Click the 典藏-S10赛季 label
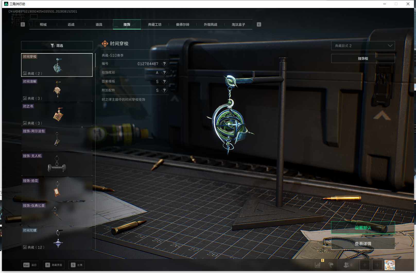Image resolution: width=416 pixels, height=273 pixels. pyautogui.click(x=112, y=55)
